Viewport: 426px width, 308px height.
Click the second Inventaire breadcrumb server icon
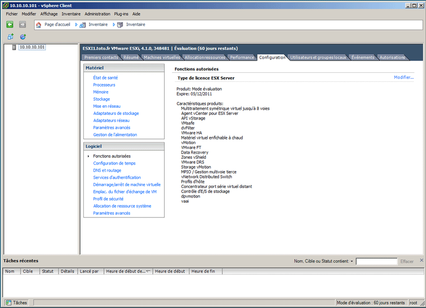tap(120, 25)
